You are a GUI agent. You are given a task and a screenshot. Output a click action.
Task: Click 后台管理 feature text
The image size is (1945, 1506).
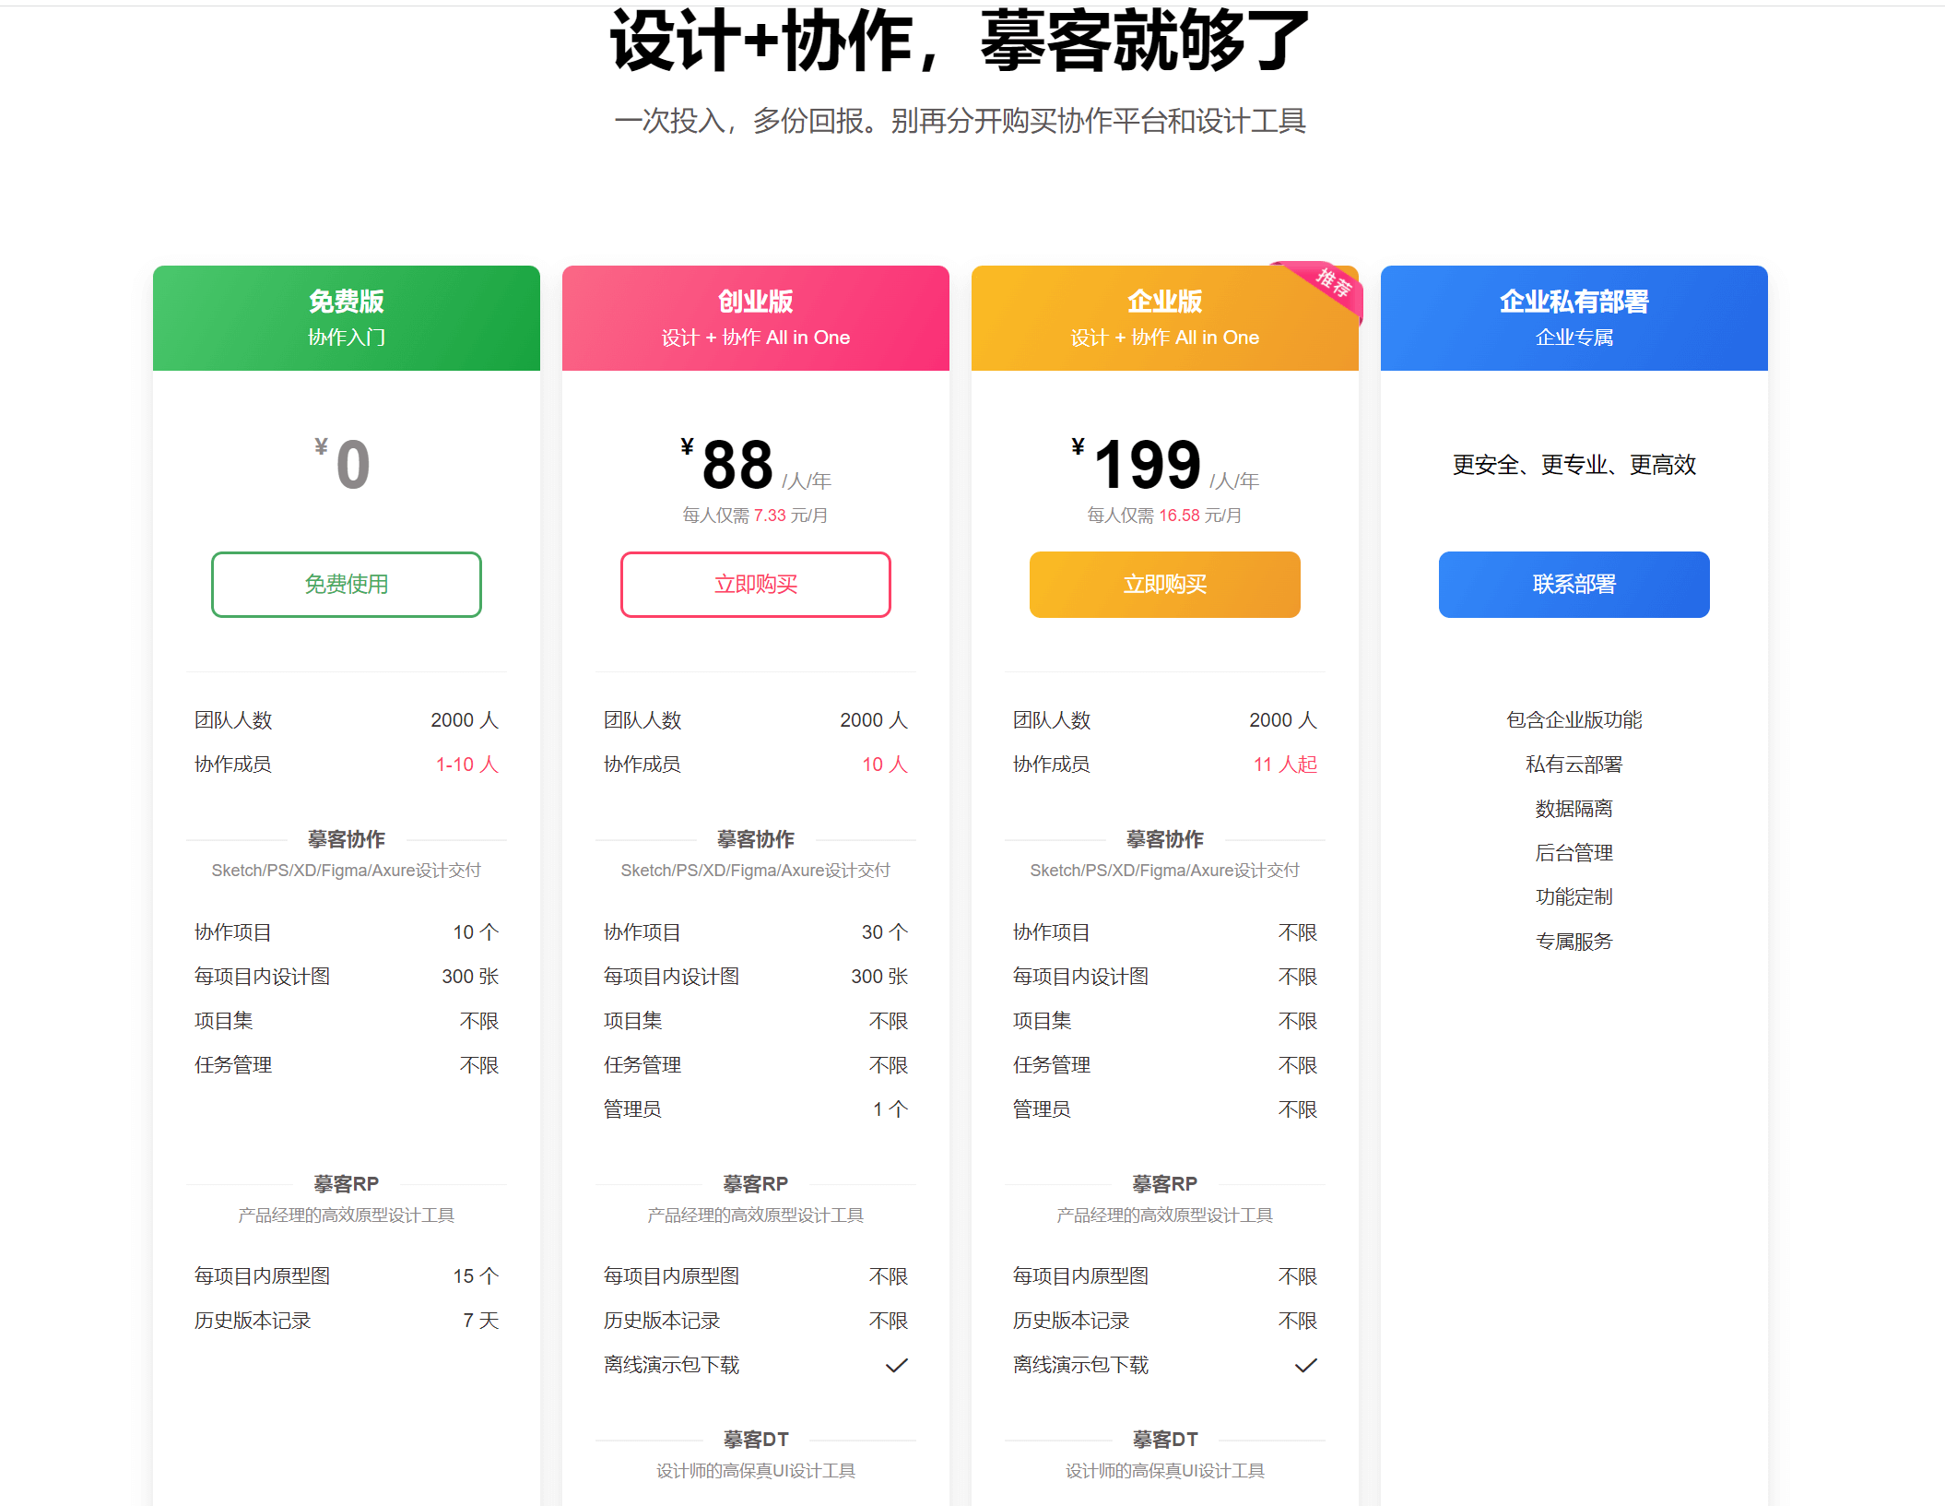tap(1574, 853)
